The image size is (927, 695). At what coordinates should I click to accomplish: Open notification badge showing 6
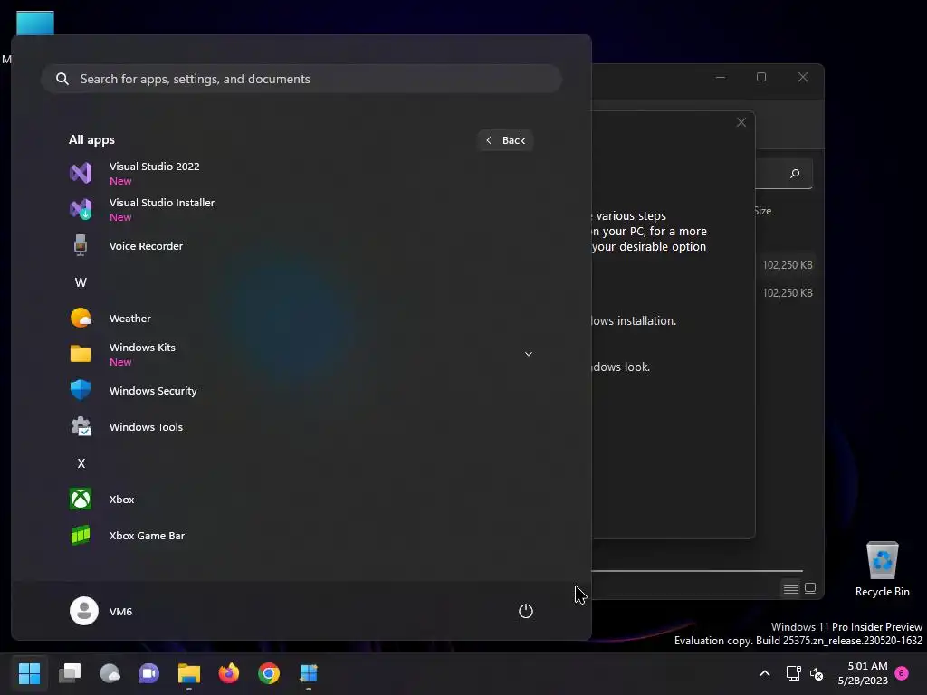point(902,672)
